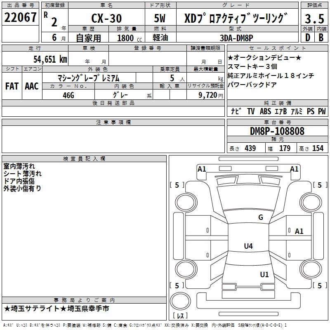330x330 pixels.
Task: Click ★オークションデビュー★ sales point
Action: pos(264,57)
